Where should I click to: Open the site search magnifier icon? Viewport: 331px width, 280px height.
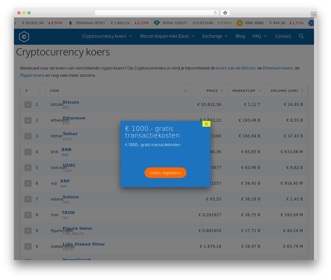301,36
